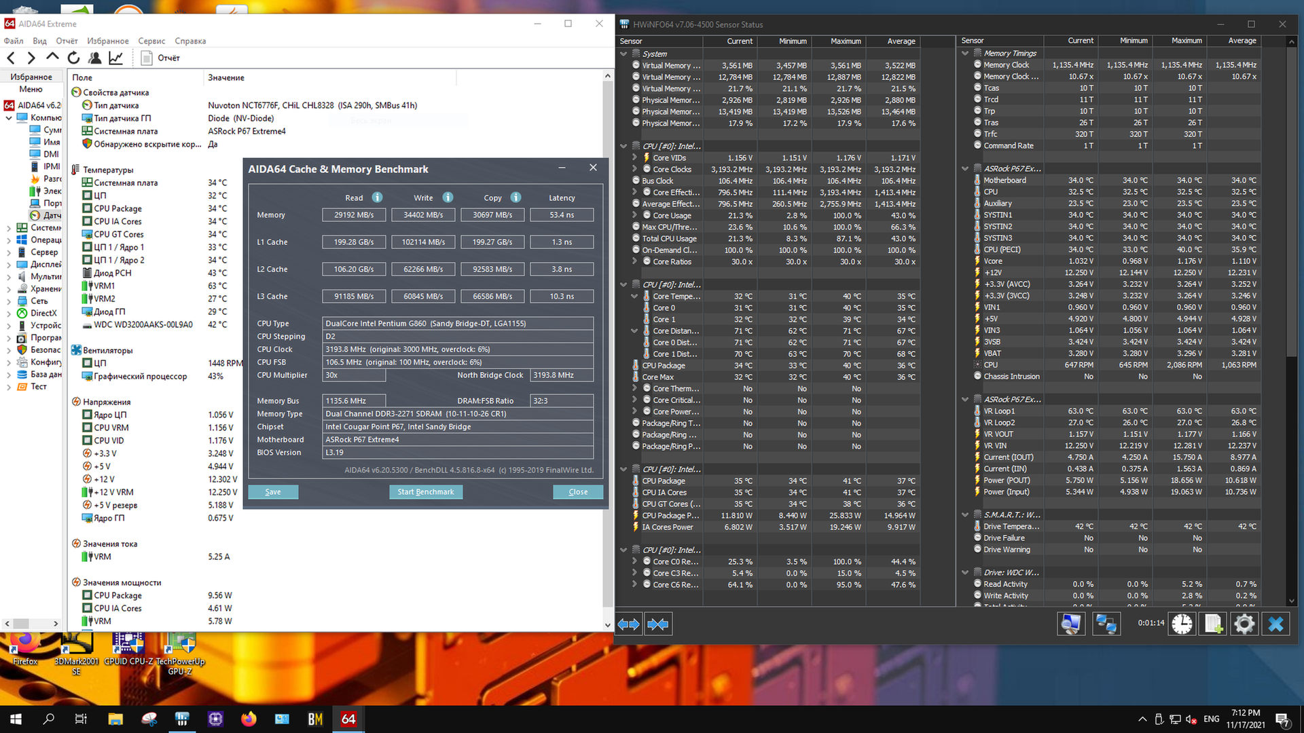Viewport: 1304px width, 733px height.
Task: Click Memory Read result 29192 MB/s
Action: (354, 214)
